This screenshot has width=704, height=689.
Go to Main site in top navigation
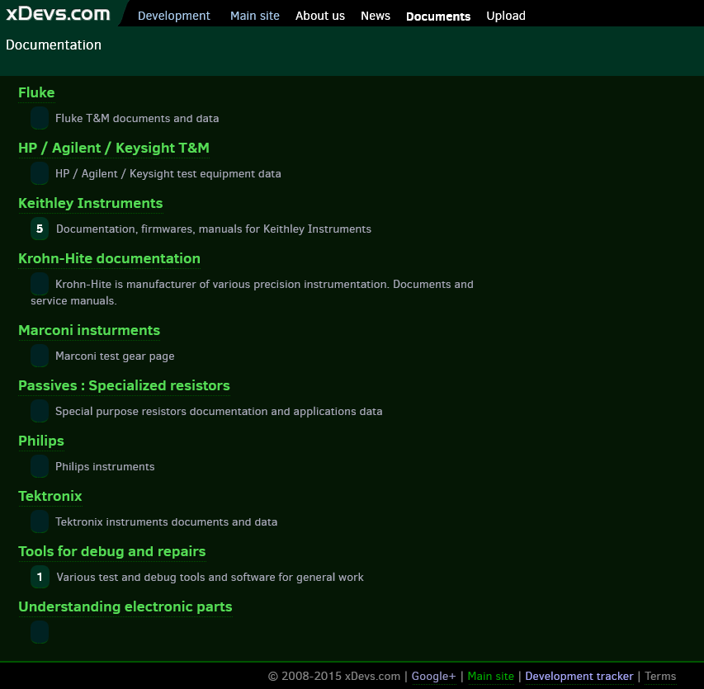(254, 16)
